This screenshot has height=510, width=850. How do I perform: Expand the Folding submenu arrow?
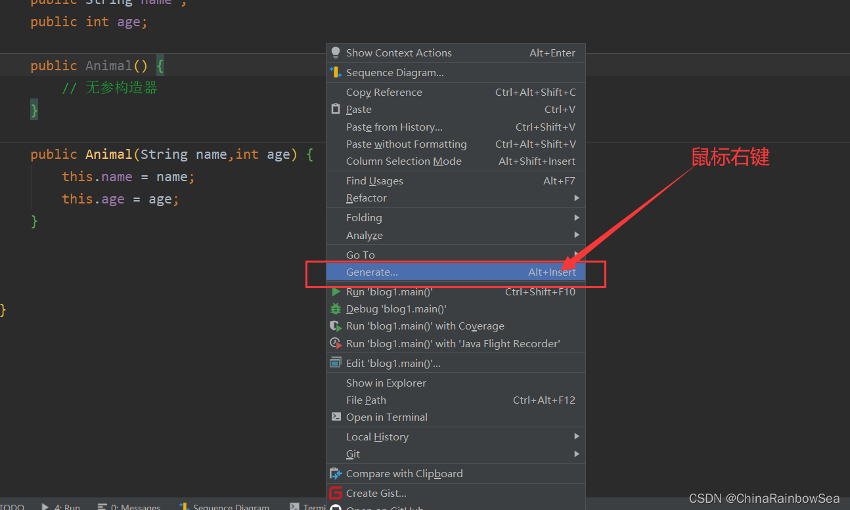click(x=577, y=217)
